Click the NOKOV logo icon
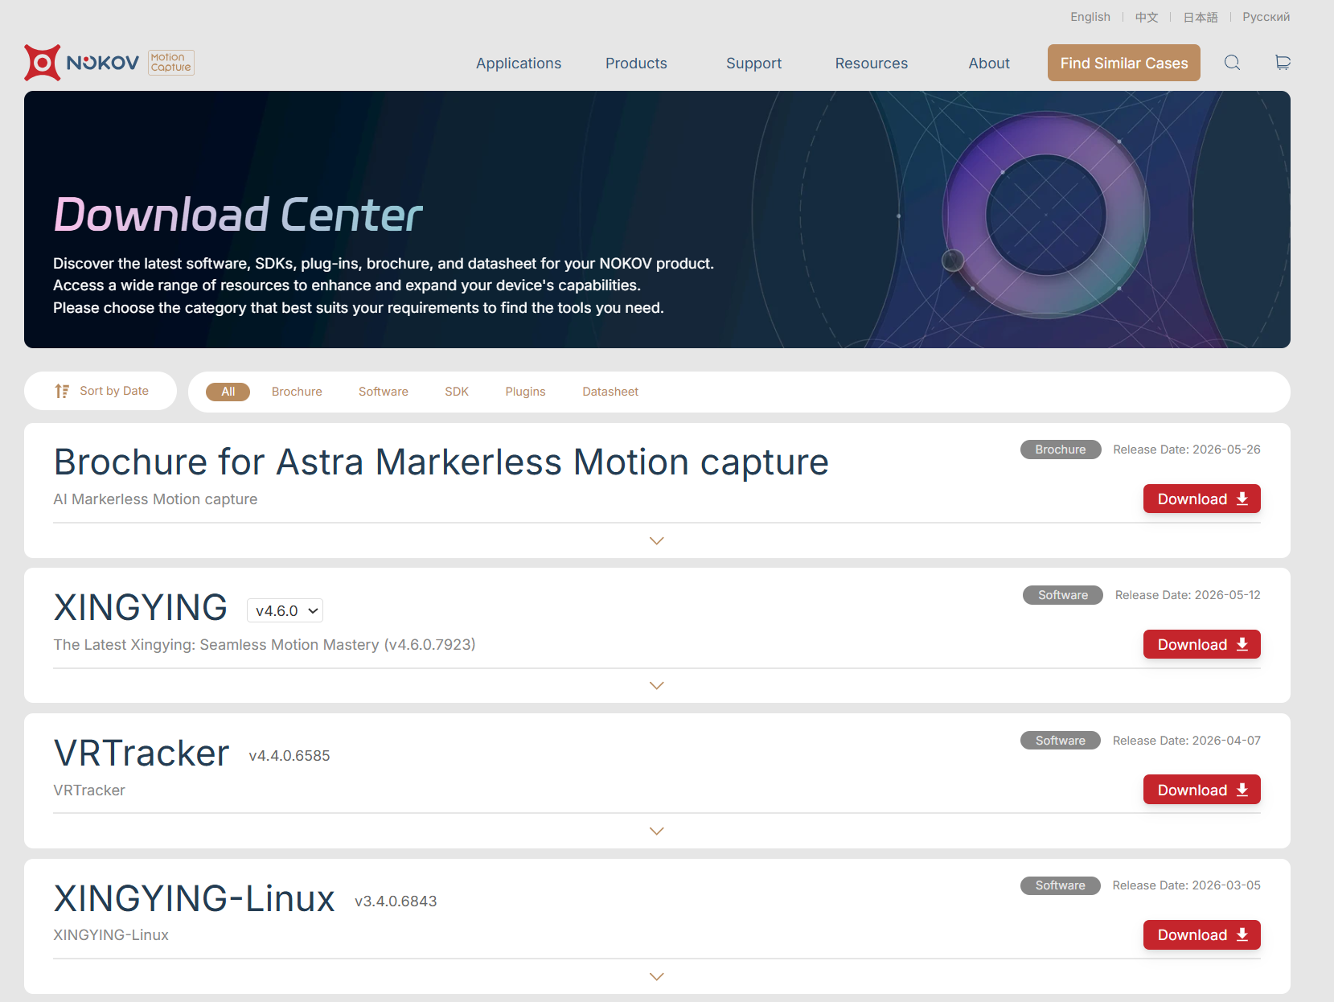 coord(43,63)
